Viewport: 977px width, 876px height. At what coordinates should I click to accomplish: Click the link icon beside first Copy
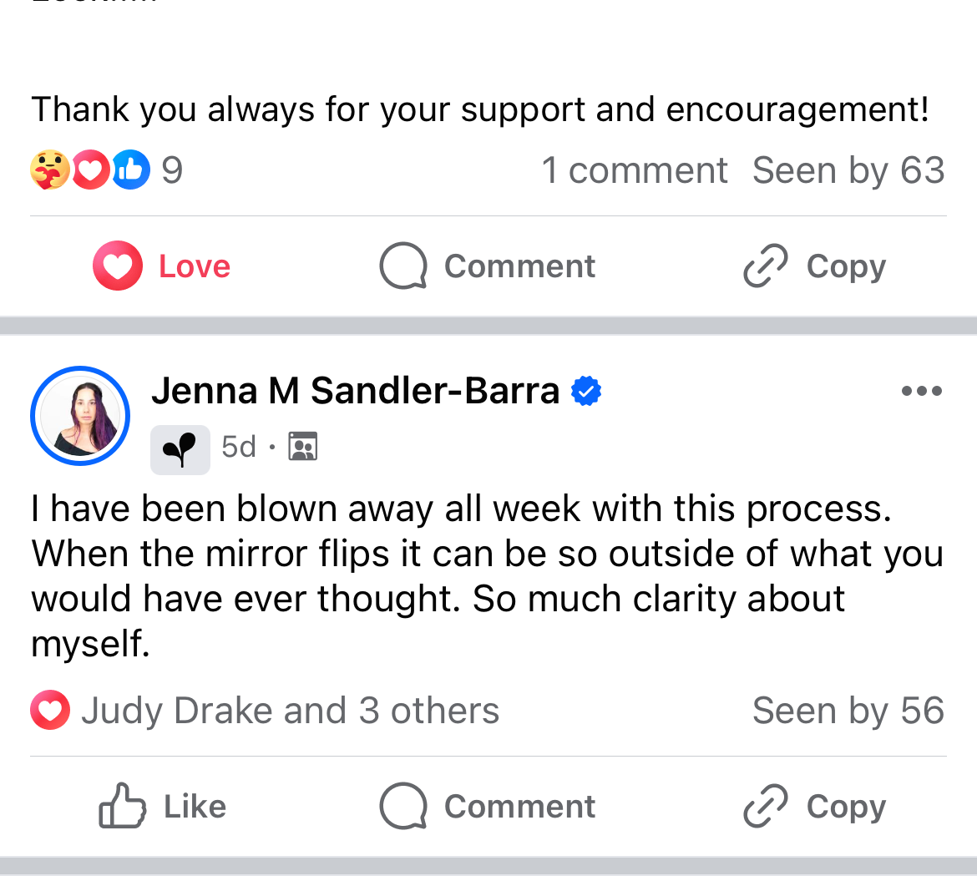click(x=765, y=266)
